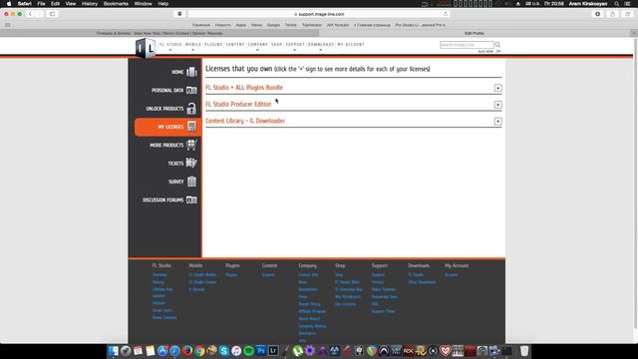The width and height of the screenshot is (638, 359).
Task: Open Spotify from the Dock
Action: pyautogui.click(x=248, y=350)
